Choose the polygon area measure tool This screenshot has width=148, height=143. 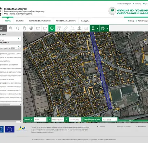(x=73, y=28)
